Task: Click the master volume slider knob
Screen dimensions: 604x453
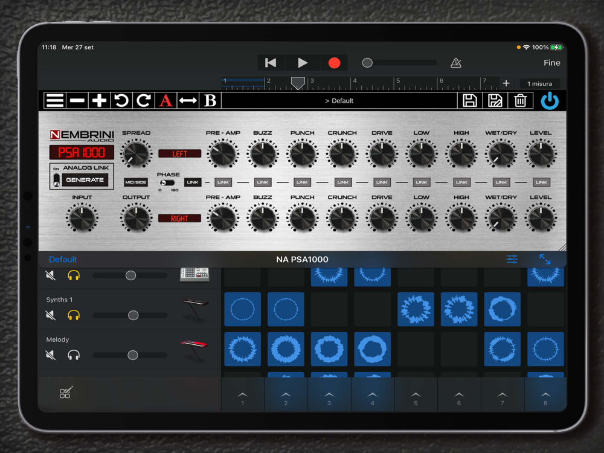Action: [367, 63]
